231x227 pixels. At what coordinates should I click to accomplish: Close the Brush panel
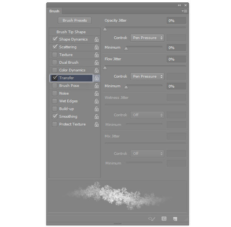coord(186,5)
